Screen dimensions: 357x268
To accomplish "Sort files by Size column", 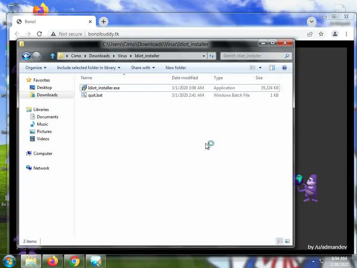I will [x=267, y=78].
